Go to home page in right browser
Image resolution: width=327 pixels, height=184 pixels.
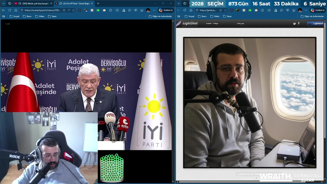point(191,10)
